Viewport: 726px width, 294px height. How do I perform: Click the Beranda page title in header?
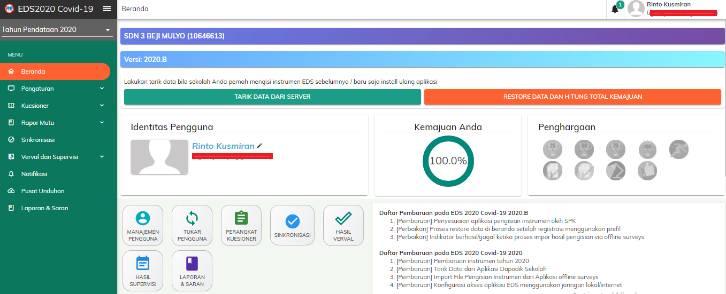coord(135,9)
